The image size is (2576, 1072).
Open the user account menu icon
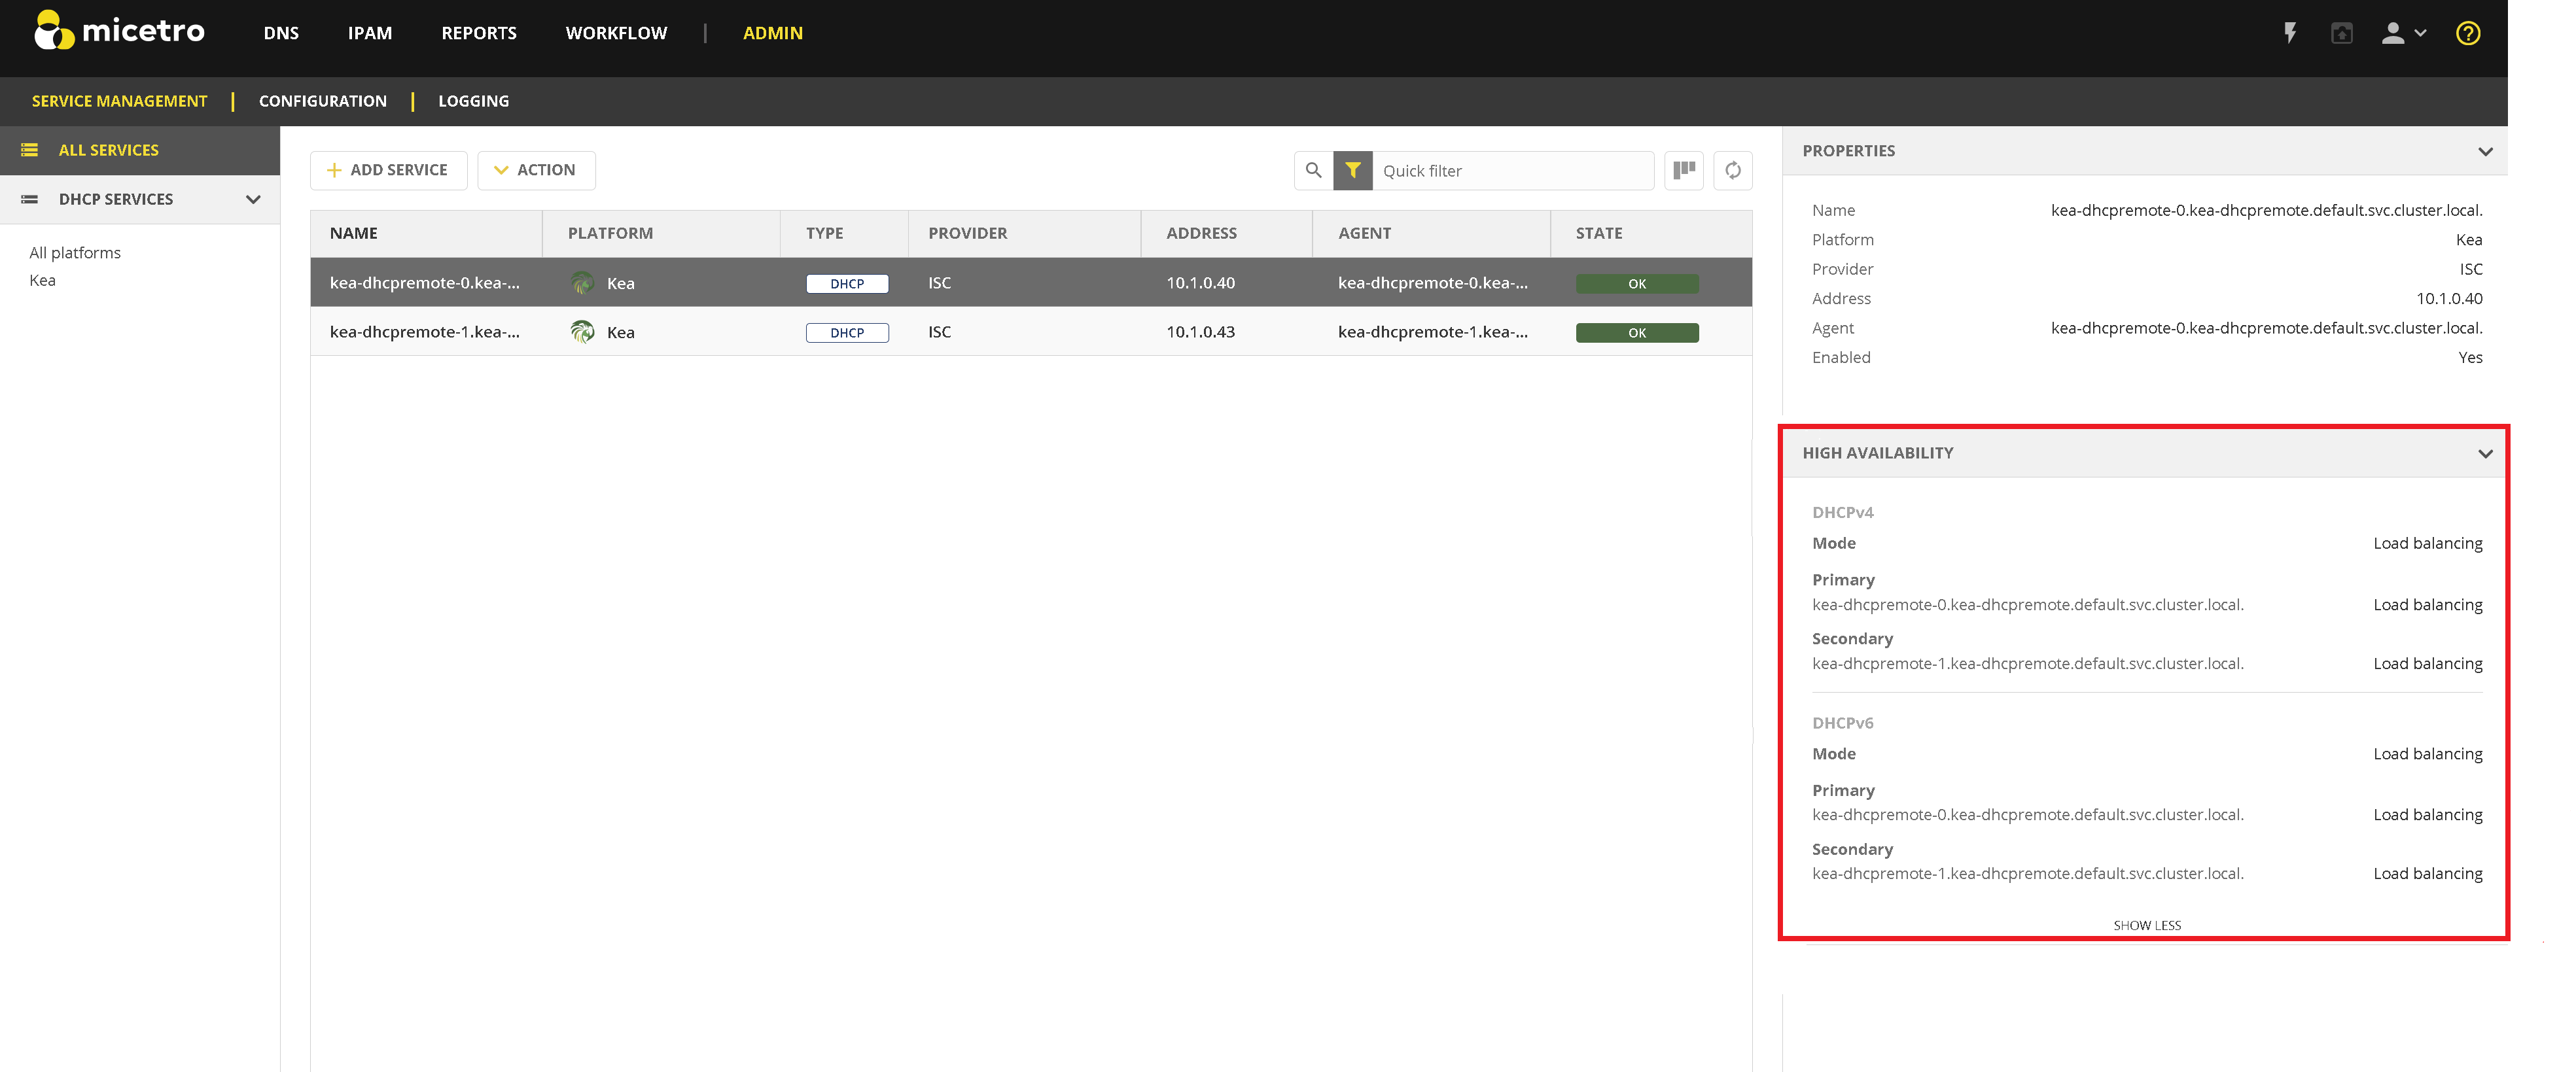2403,33
